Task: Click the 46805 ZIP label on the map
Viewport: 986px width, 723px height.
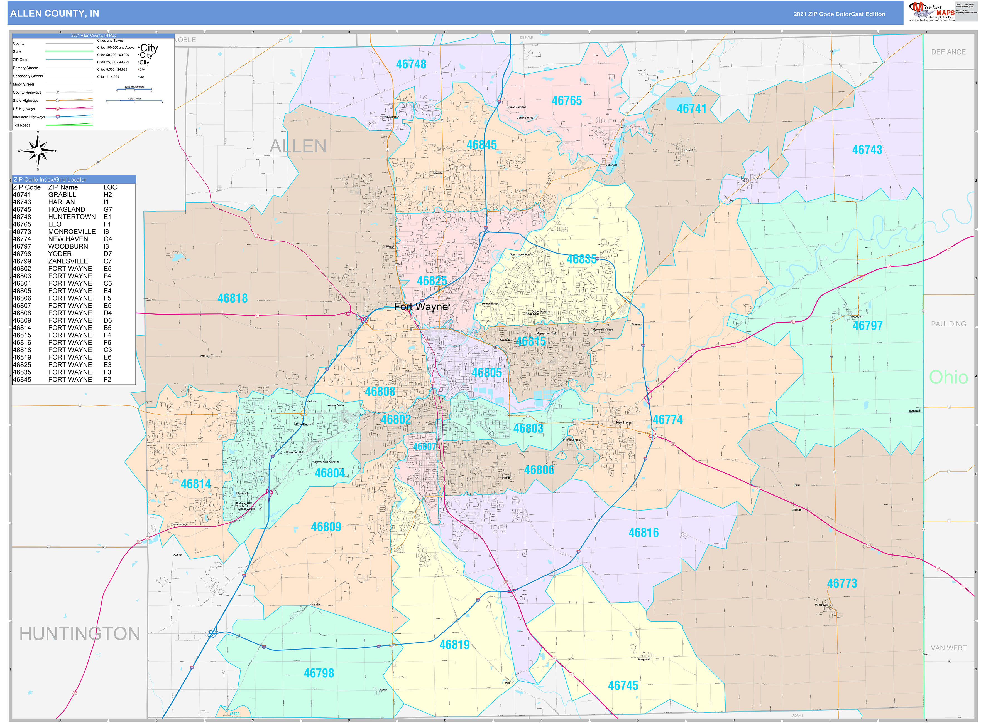Action: [x=486, y=373]
